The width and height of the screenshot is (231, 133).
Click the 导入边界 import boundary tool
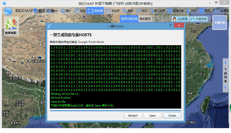tap(158, 11)
